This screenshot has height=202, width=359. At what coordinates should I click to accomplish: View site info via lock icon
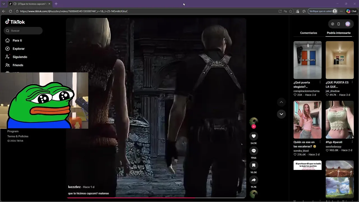point(17,11)
